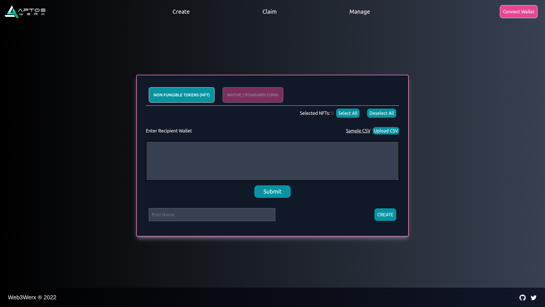Navigate to the Claim page

(x=269, y=12)
